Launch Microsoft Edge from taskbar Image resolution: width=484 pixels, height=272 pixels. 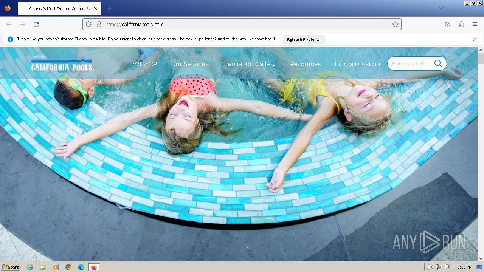tap(81, 267)
